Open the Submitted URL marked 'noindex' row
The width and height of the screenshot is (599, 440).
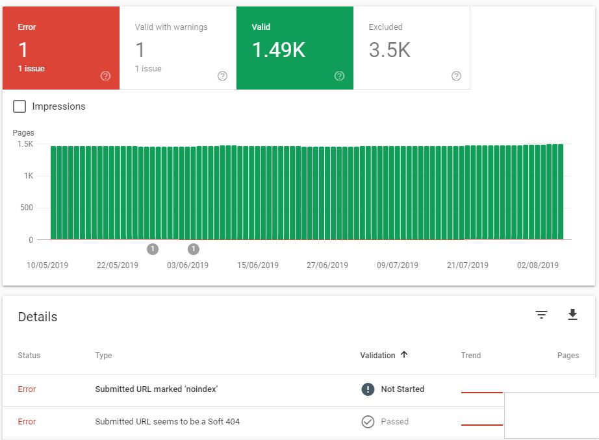[157, 389]
